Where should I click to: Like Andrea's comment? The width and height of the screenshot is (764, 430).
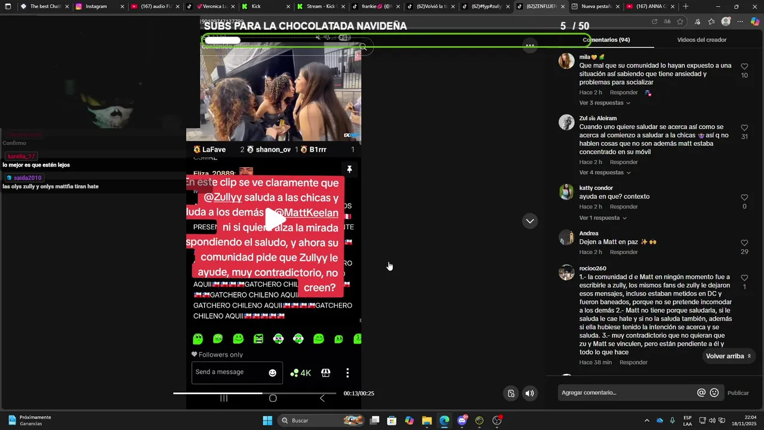point(744,243)
